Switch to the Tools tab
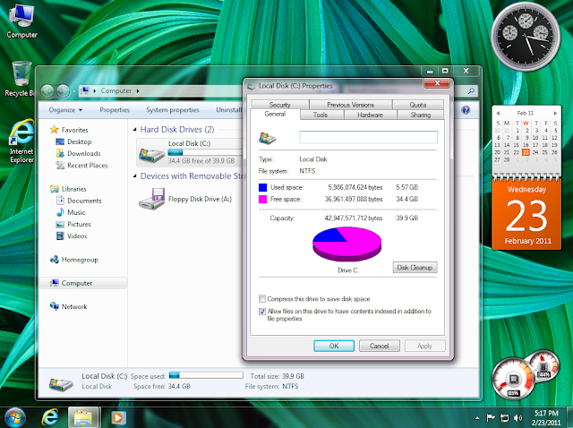Image resolution: width=573 pixels, height=428 pixels. click(x=321, y=115)
